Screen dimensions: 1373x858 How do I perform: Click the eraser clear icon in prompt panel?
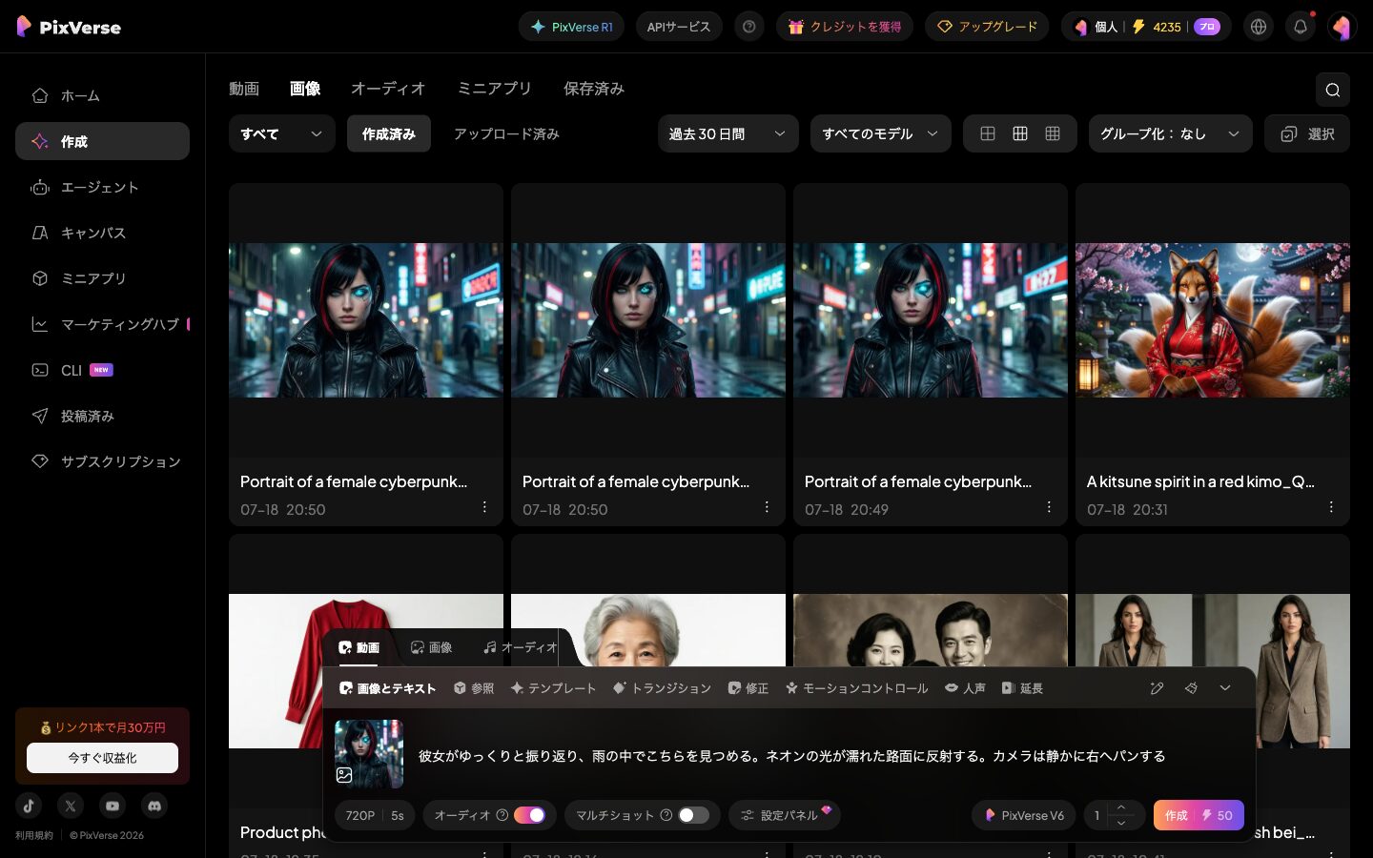(1191, 688)
